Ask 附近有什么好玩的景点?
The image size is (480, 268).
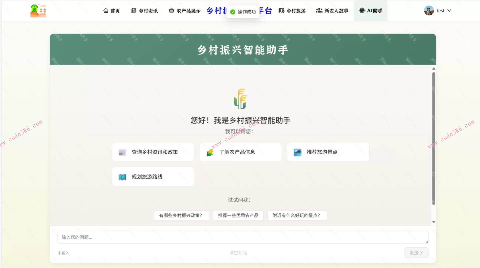pos(297,215)
